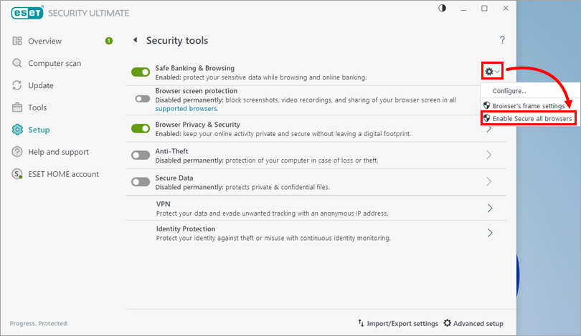Open Advanced setup at the bottom
Screen dimensions: 581x336
click(x=478, y=323)
